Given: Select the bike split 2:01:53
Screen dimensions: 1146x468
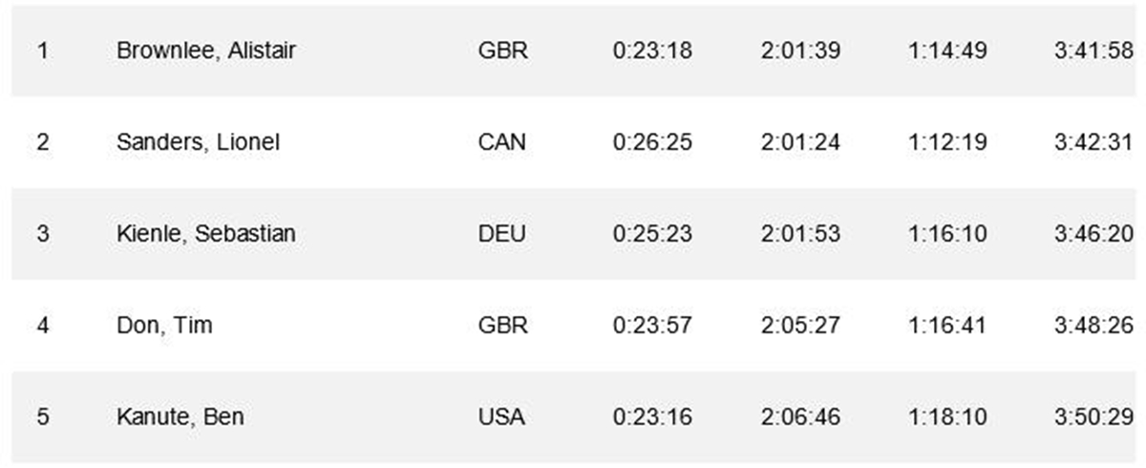Looking at the screenshot, I should click(800, 234).
